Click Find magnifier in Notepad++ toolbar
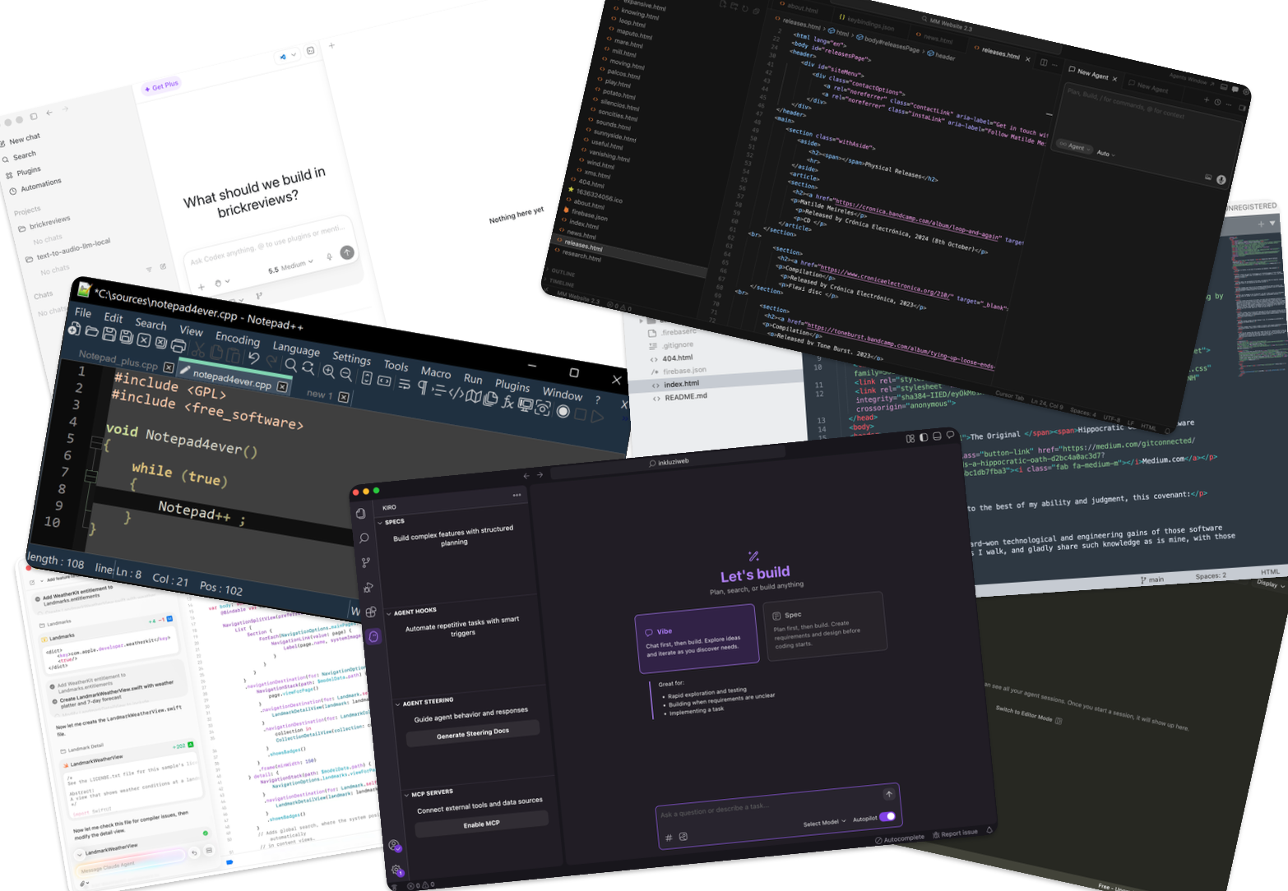This screenshot has height=891, width=1288. pyautogui.click(x=290, y=366)
